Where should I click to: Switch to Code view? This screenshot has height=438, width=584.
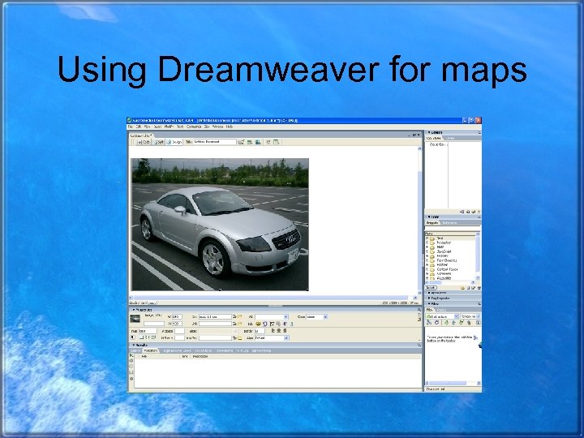[144, 142]
